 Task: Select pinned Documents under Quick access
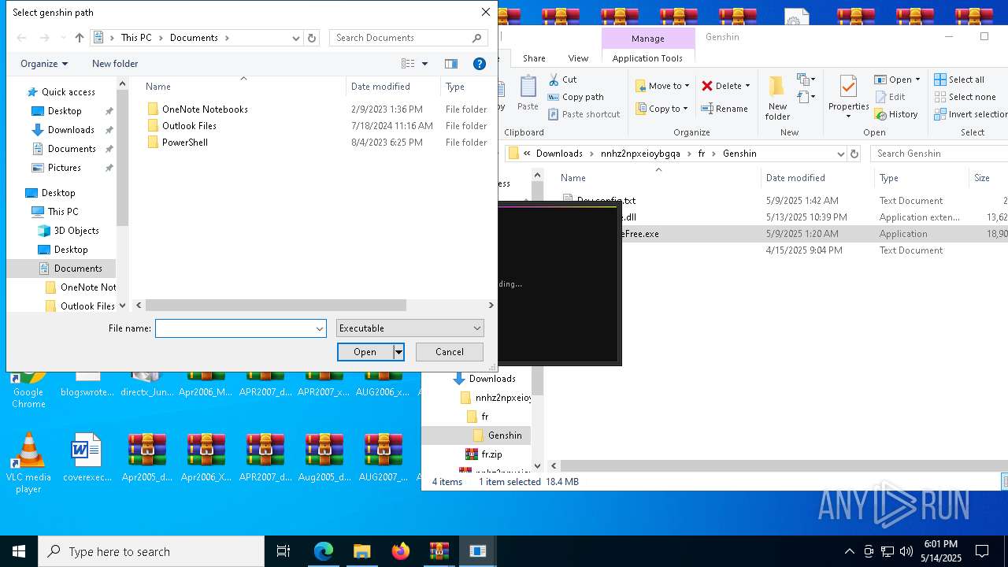[72, 149]
